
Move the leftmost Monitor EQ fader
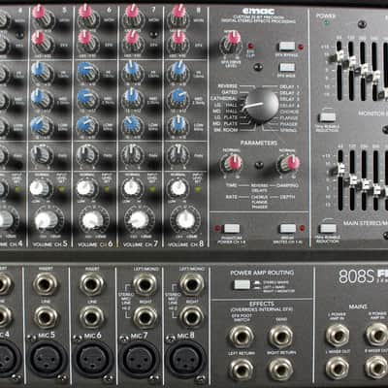(339, 57)
